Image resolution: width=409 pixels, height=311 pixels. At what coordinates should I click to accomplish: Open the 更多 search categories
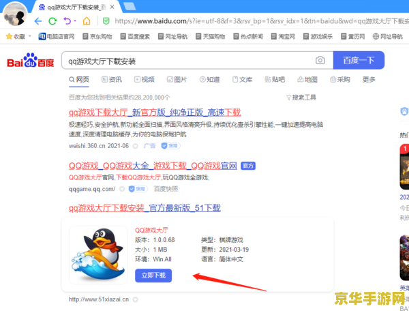coord(369,79)
